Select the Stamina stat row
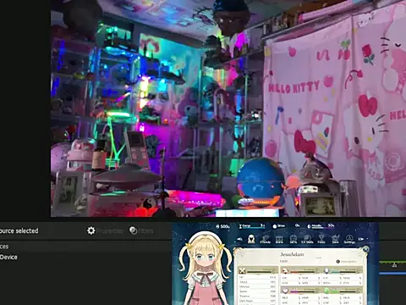This screenshot has width=406, height=305. pyautogui.click(x=257, y=296)
